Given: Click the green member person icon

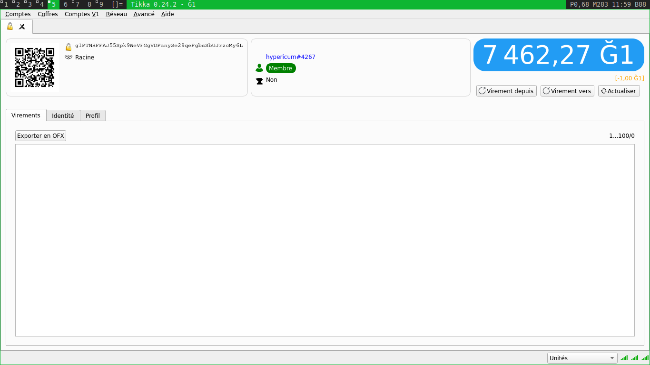Looking at the screenshot, I should point(259,68).
